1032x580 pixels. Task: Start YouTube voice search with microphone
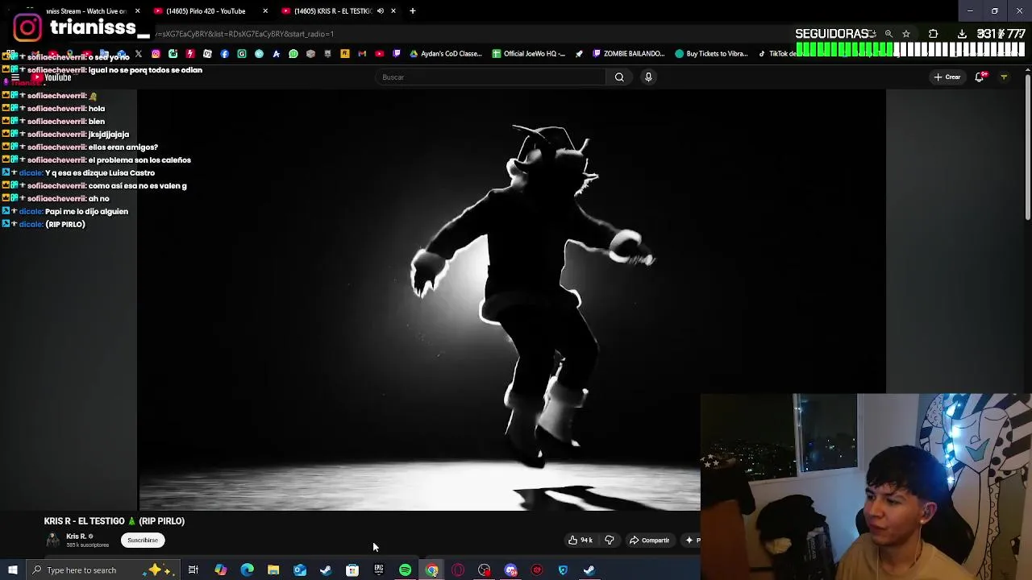(648, 77)
